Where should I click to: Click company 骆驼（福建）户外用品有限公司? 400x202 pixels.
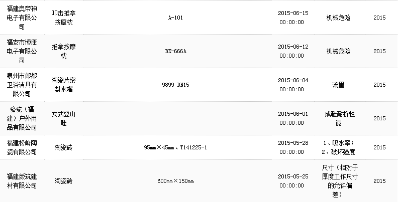(22, 118)
